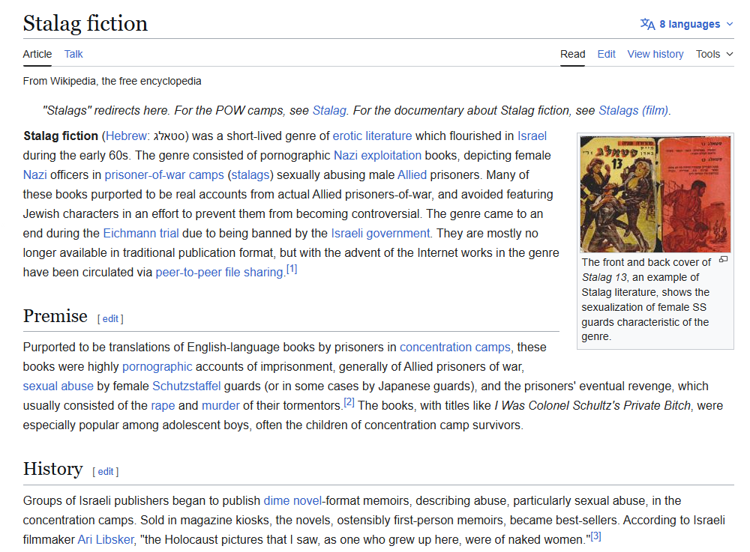Image resolution: width=750 pixels, height=552 pixels.
Task: Jump to citation reference [3]
Action: point(595,537)
